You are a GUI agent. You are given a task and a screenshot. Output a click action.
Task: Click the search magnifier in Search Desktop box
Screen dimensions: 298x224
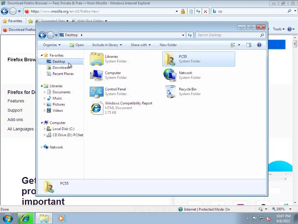(262, 35)
